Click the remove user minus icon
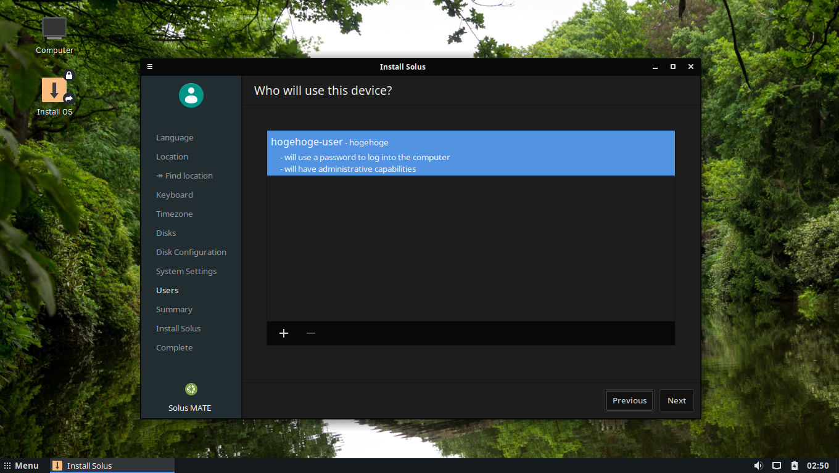Image resolution: width=839 pixels, height=473 pixels. (x=311, y=333)
